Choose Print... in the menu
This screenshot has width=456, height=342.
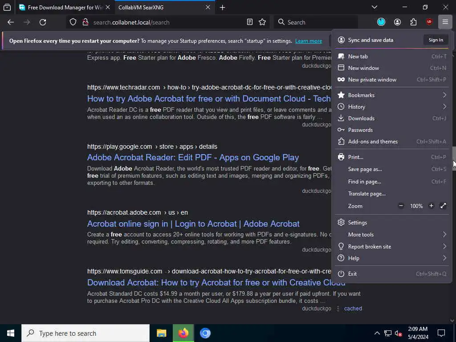point(392,157)
